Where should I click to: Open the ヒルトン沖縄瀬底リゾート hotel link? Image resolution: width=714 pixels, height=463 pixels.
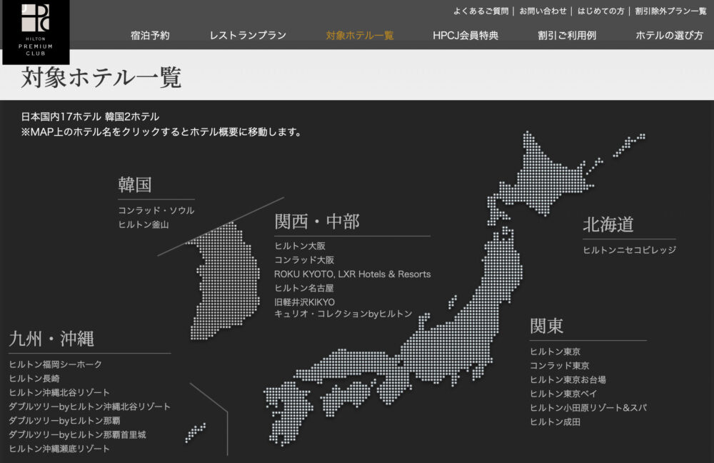click(x=59, y=449)
